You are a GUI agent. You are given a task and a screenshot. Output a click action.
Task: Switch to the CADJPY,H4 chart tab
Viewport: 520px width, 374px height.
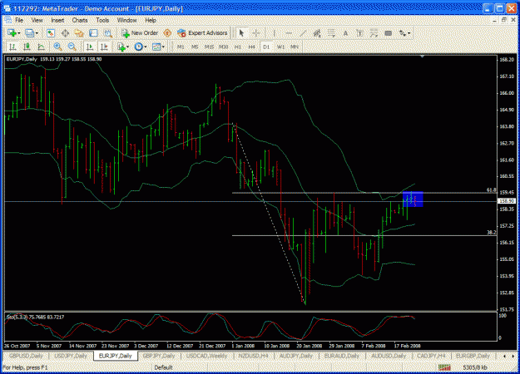point(432,356)
